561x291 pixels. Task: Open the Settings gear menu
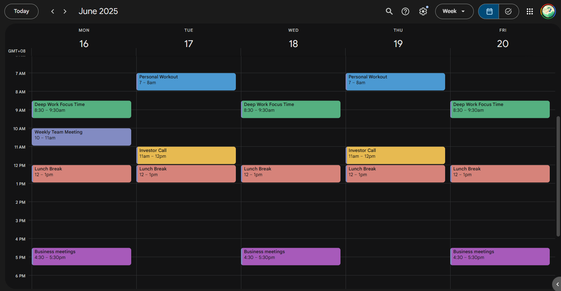(x=423, y=11)
